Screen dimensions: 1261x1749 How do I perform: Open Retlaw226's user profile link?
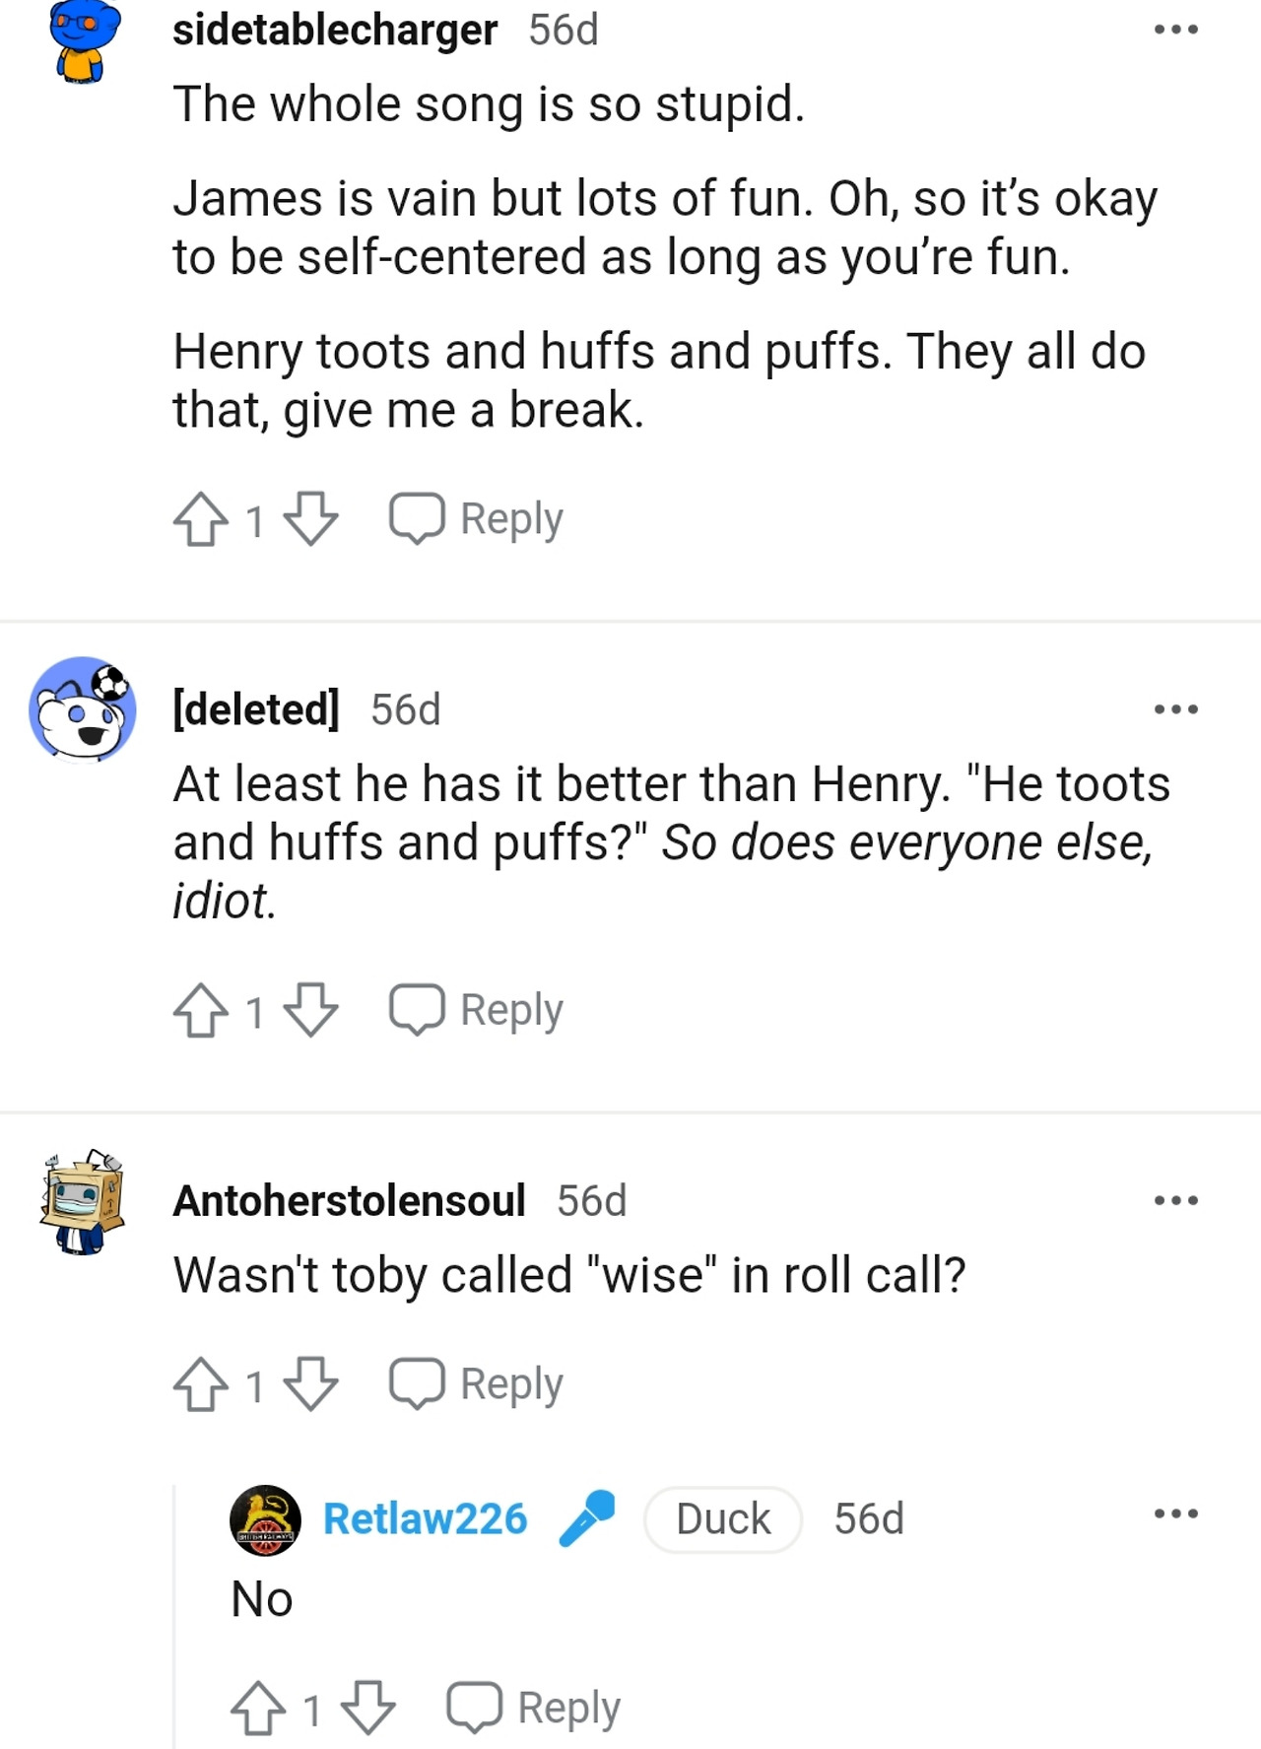point(426,1518)
